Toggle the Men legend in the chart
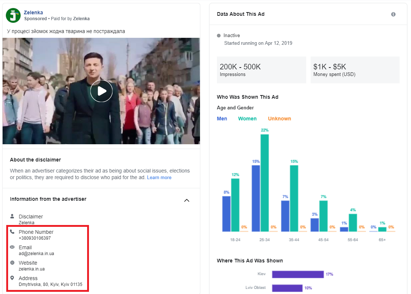 [222, 119]
